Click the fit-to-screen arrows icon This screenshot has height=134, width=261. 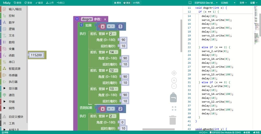tap(174, 109)
